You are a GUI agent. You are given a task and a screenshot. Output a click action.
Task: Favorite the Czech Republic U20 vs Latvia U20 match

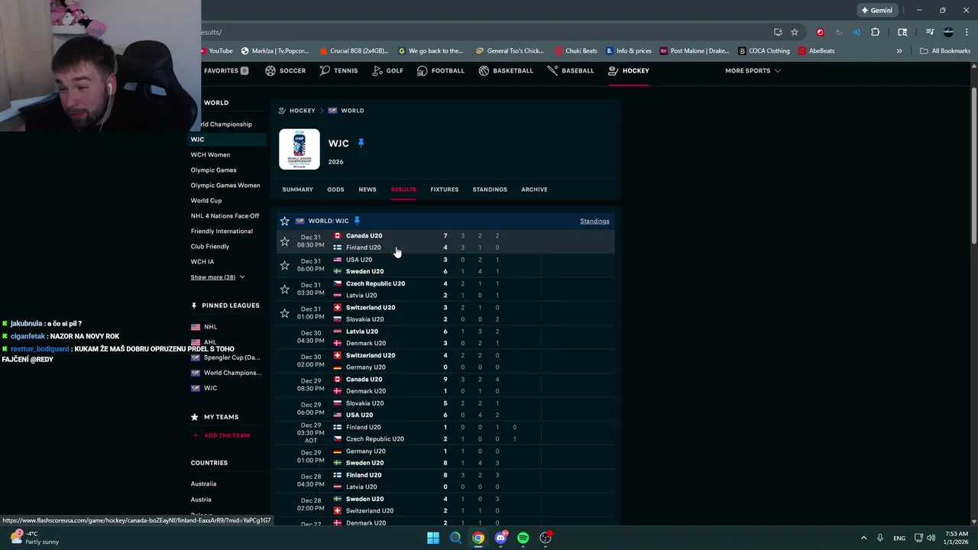point(284,290)
